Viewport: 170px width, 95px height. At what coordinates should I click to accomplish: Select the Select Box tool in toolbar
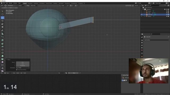[x=2, y=11]
